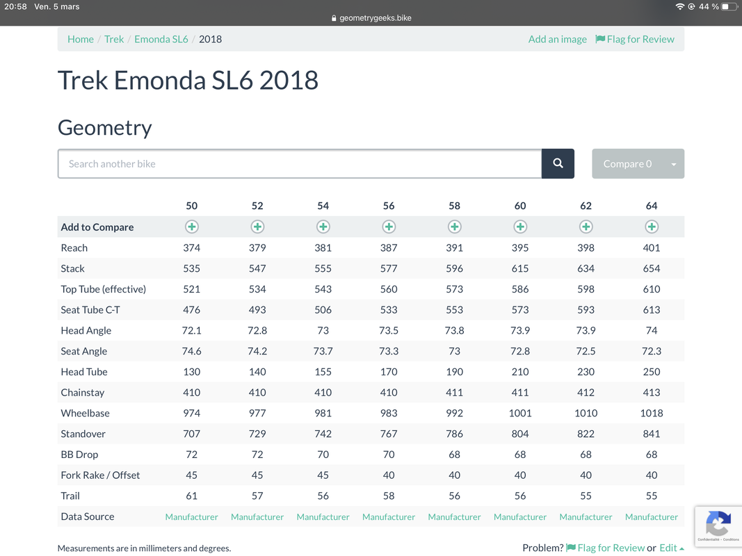The image size is (742, 556).
Task: Add size 62 to compare
Action: click(586, 227)
